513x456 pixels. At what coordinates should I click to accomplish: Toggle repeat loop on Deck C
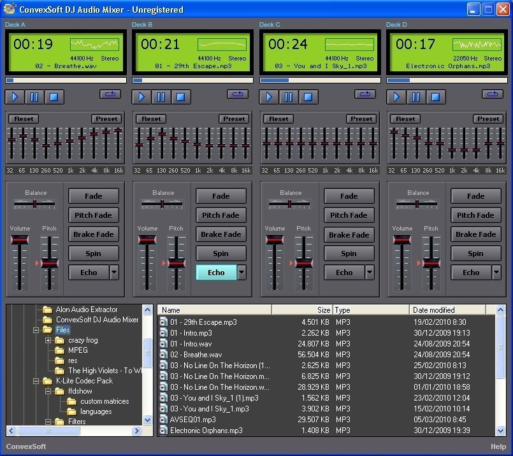(x=365, y=94)
